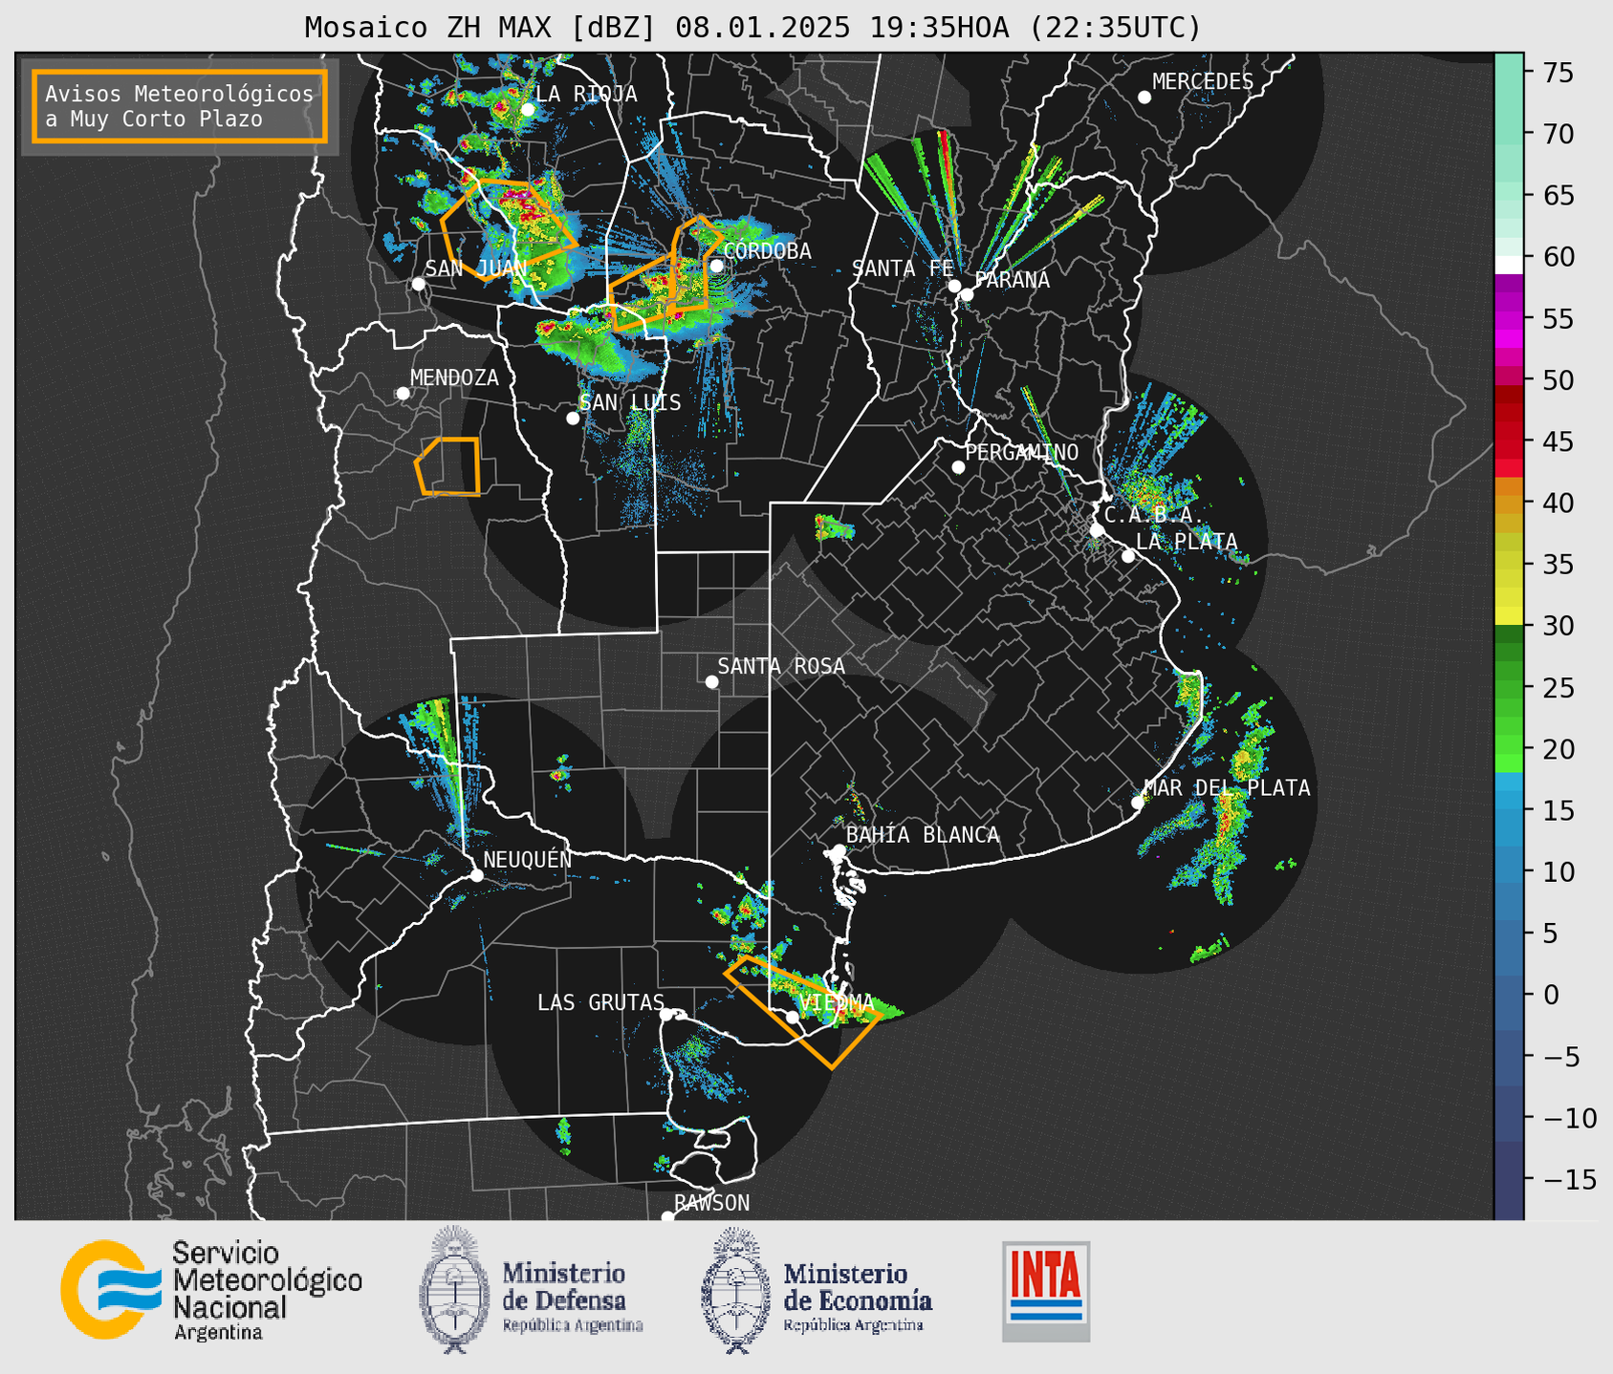The height and width of the screenshot is (1374, 1613).
Task: Click the MENDOZA city label
Action: point(454,377)
